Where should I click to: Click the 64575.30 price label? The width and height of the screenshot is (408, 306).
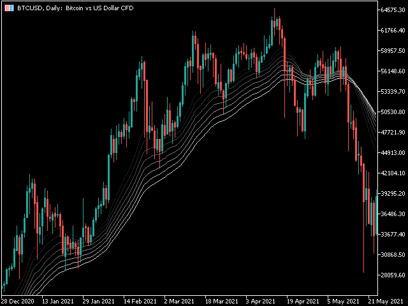[x=393, y=10]
